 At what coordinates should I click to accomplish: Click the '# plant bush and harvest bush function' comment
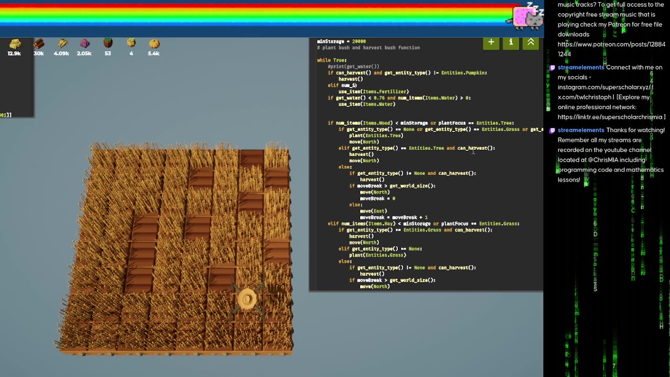coord(368,48)
